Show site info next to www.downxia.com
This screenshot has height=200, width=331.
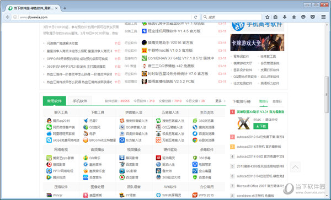[x=15, y=17]
